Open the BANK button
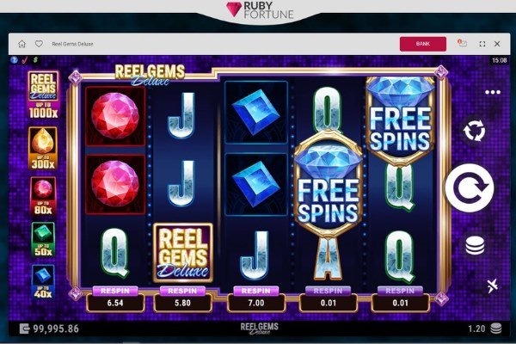 click(x=423, y=44)
